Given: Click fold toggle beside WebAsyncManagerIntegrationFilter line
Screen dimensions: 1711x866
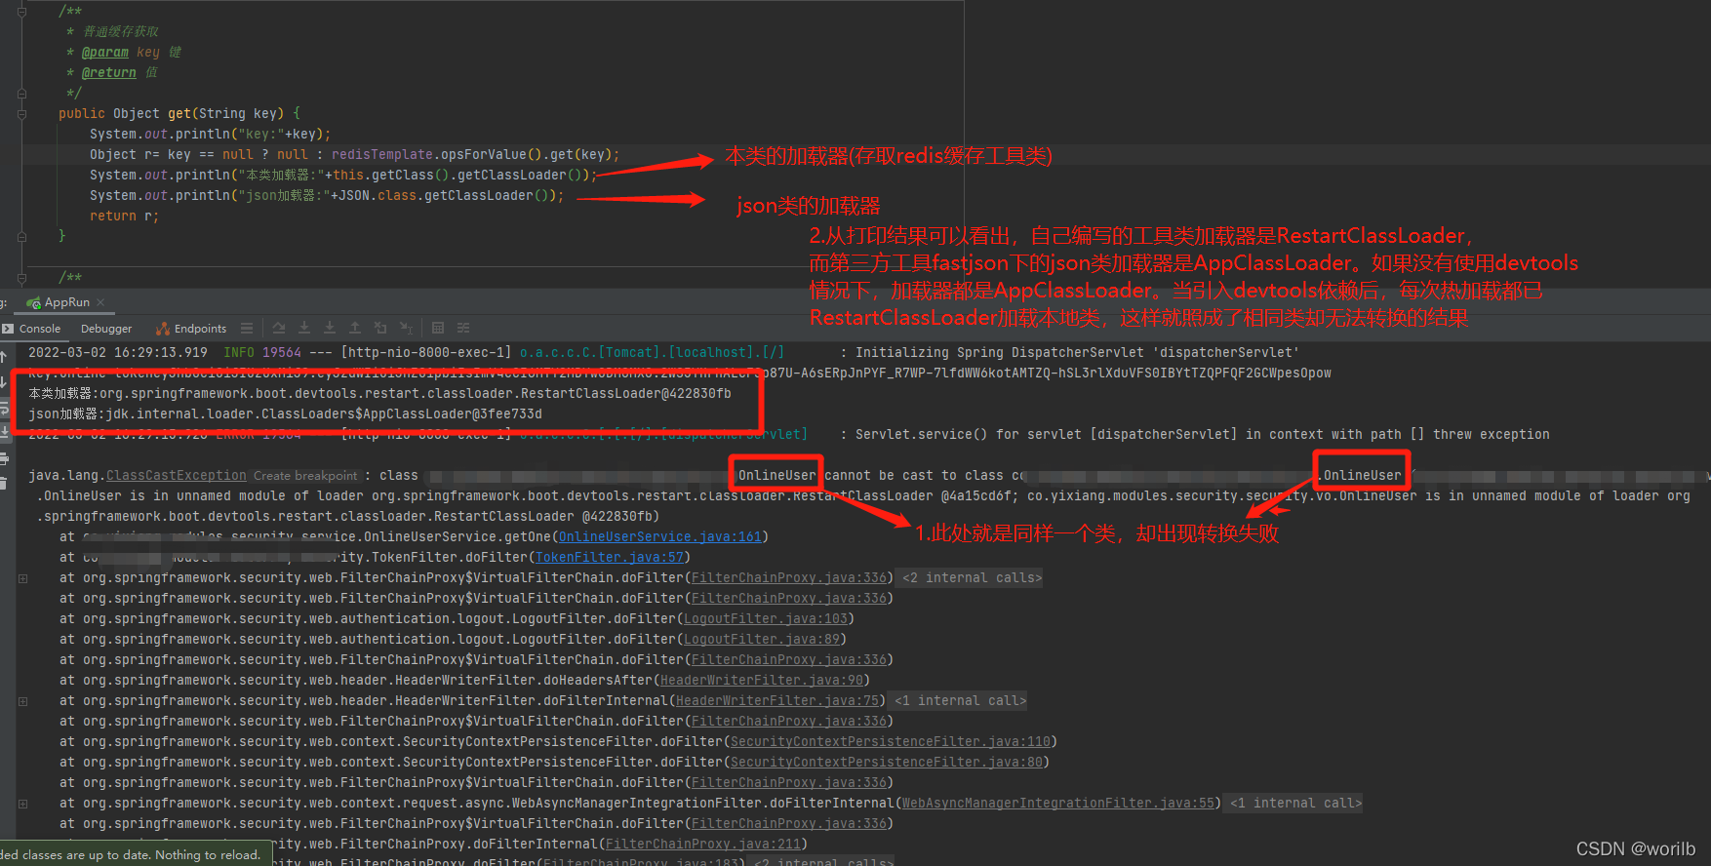Looking at the screenshot, I should pos(22,804).
